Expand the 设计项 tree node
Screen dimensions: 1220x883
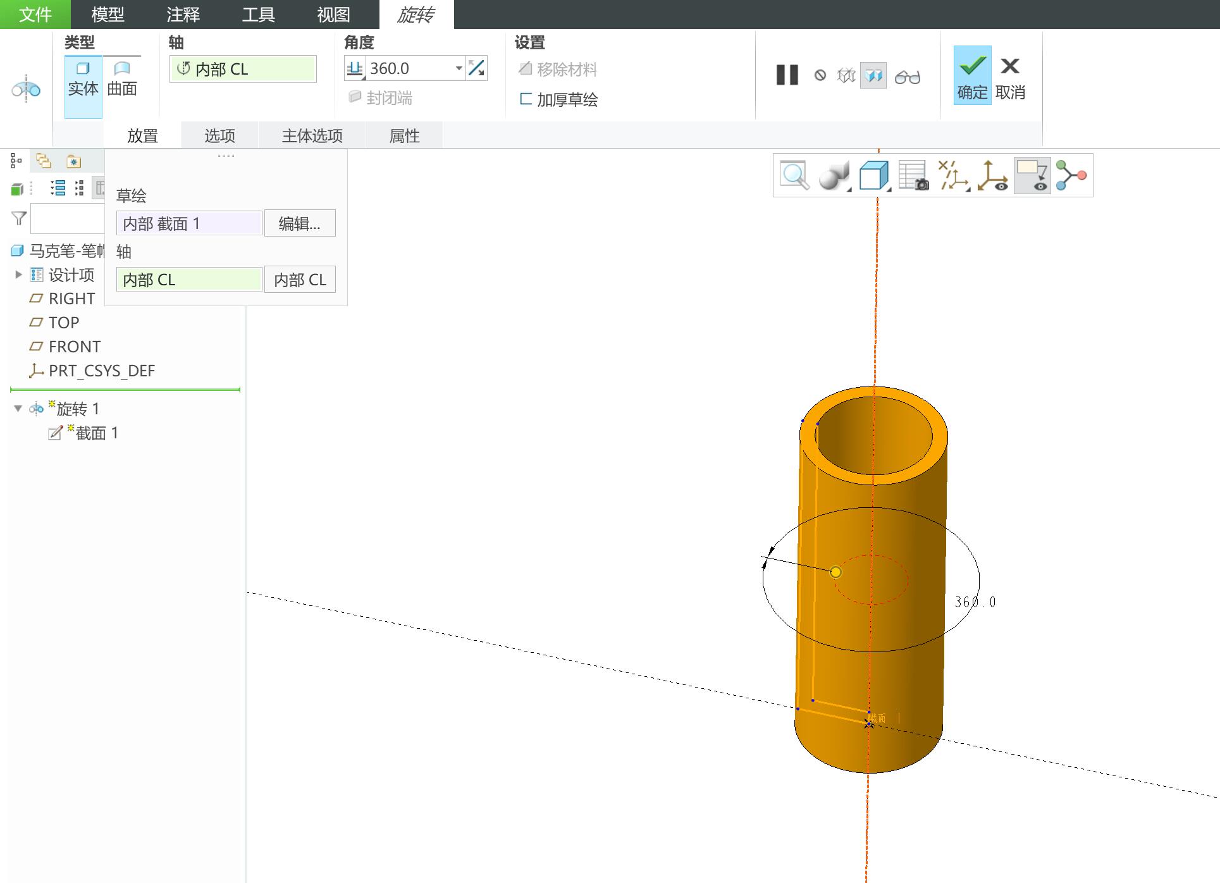(x=18, y=275)
